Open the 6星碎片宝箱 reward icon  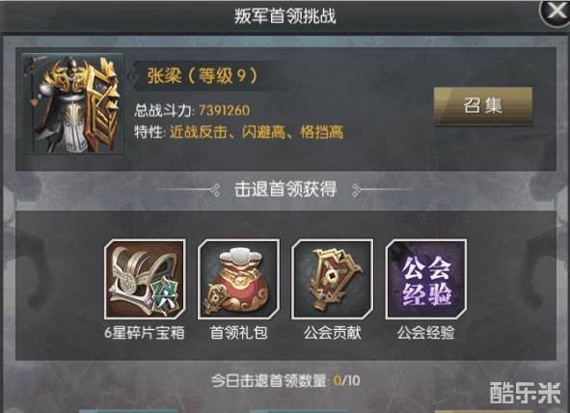pyautogui.click(x=145, y=279)
